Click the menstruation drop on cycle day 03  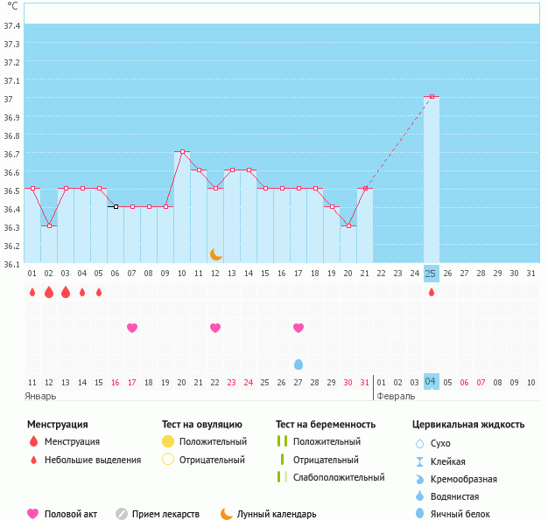(66, 292)
